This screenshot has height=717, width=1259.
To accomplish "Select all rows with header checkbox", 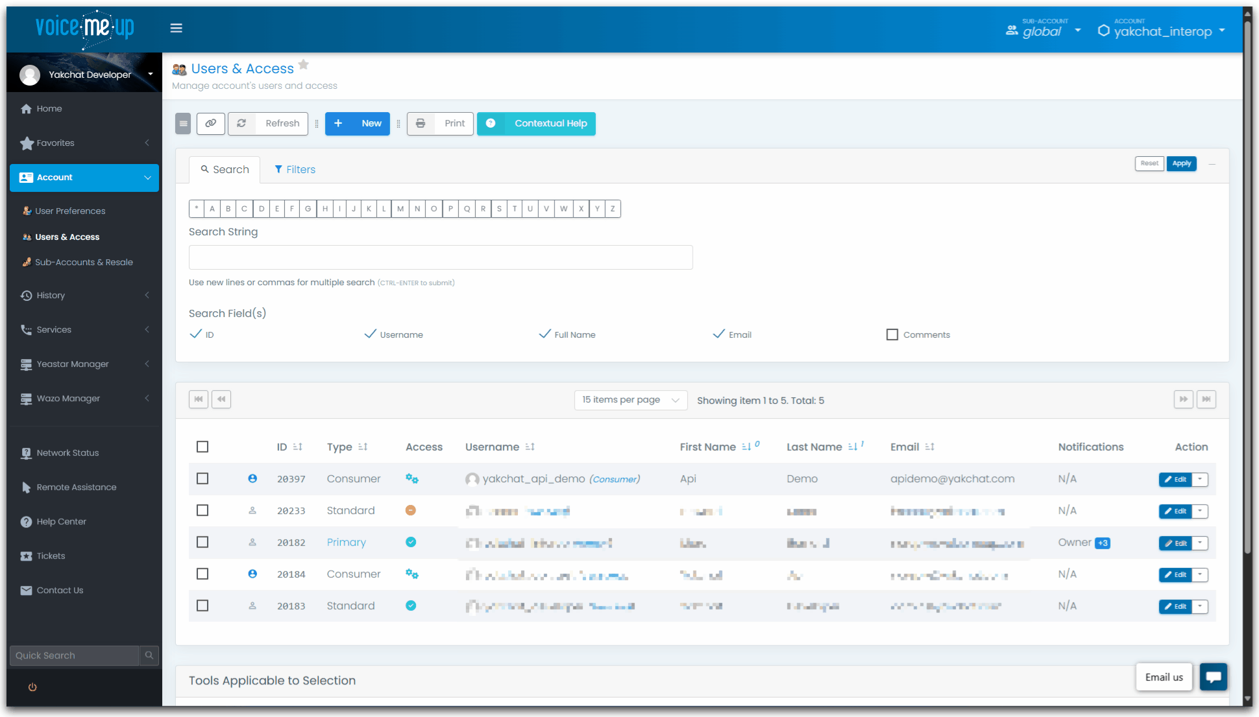I will 202,447.
